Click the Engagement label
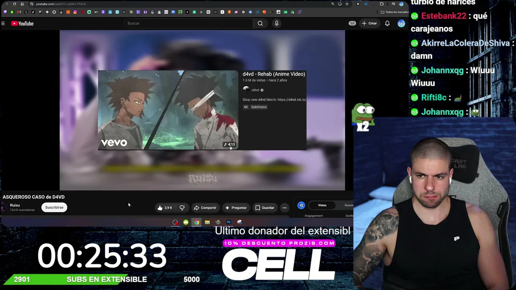The height and width of the screenshot is (290, 516). click(x=314, y=216)
